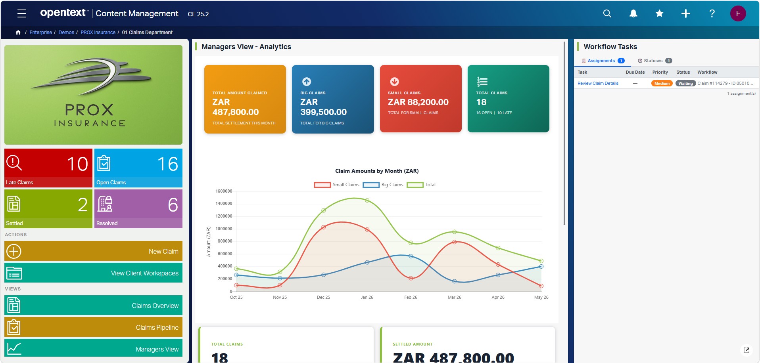Click the Statuses tab clock icon
This screenshot has width=760, height=363.
(x=640, y=61)
